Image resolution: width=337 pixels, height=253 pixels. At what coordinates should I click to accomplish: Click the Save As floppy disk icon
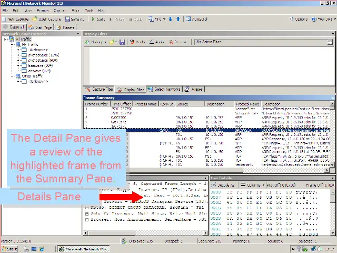67,19
